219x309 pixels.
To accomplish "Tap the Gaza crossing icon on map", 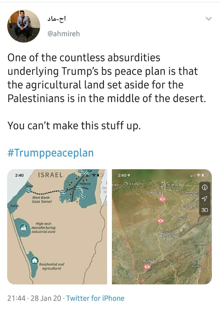I will click(29, 190).
